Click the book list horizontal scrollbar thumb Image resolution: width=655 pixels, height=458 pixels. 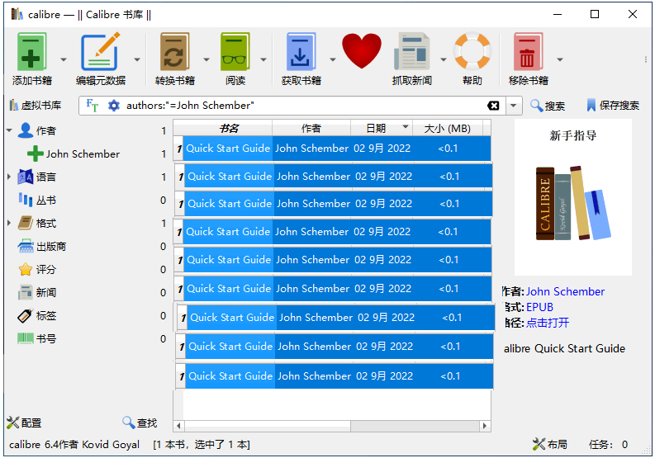268,426
